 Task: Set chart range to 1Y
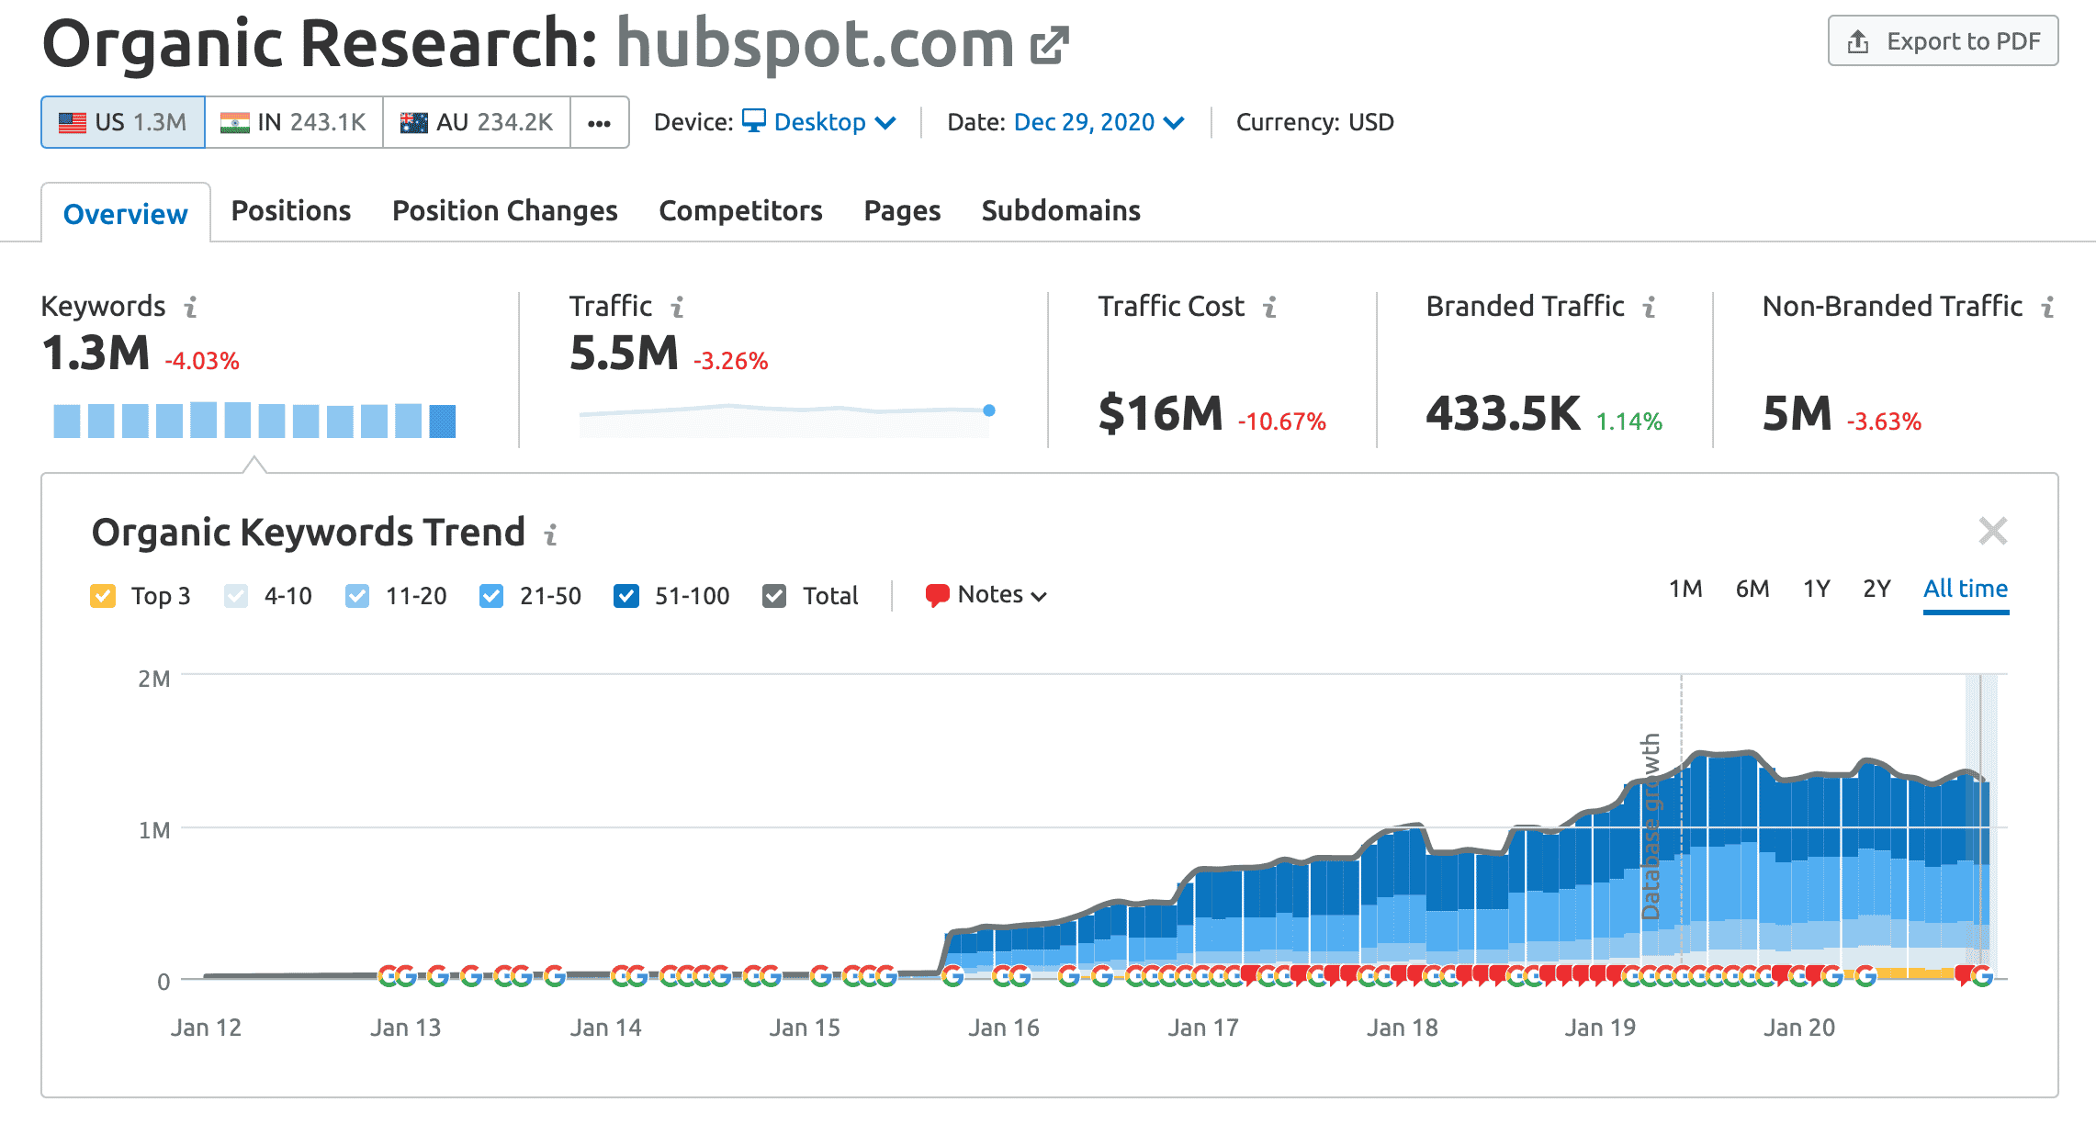click(x=1817, y=589)
